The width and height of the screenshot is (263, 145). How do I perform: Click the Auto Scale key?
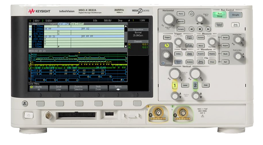tap(236, 25)
